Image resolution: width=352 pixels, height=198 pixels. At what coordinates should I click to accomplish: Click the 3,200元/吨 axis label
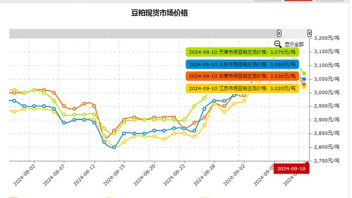pos(326,38)
